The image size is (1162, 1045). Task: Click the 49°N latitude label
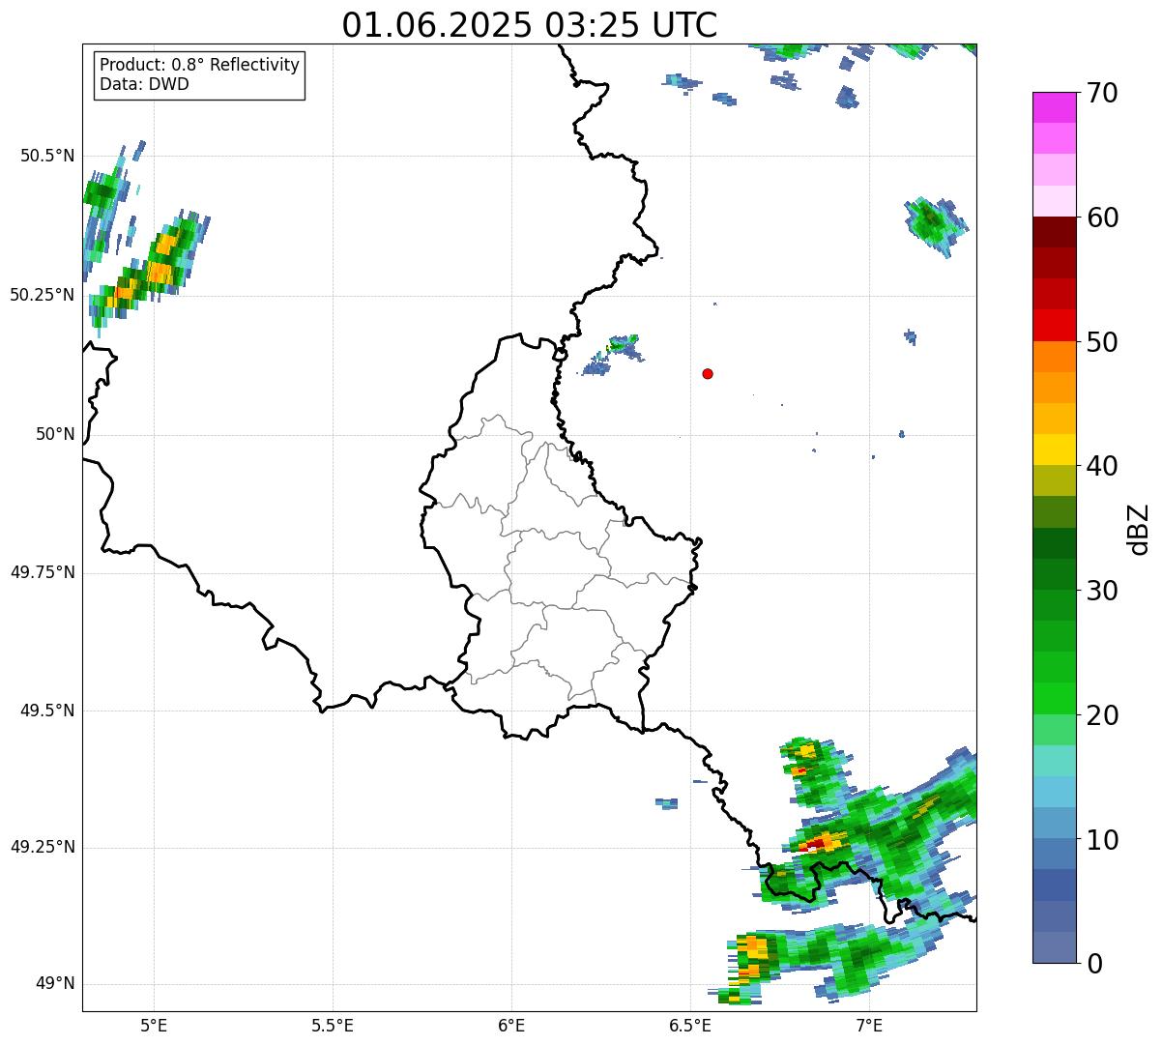55,984
